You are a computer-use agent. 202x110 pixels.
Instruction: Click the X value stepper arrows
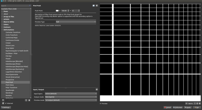[68, 11]
